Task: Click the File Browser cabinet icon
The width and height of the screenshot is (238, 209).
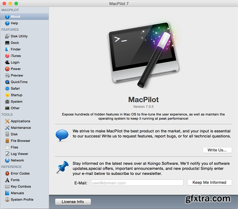Action: point(7,141)
